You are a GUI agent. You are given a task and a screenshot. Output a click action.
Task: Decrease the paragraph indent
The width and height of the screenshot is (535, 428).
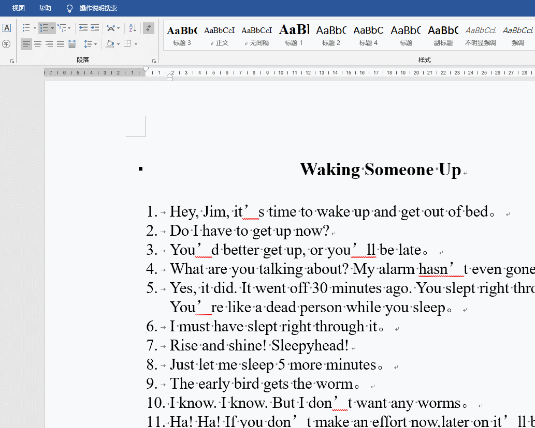tap(83, 28)
